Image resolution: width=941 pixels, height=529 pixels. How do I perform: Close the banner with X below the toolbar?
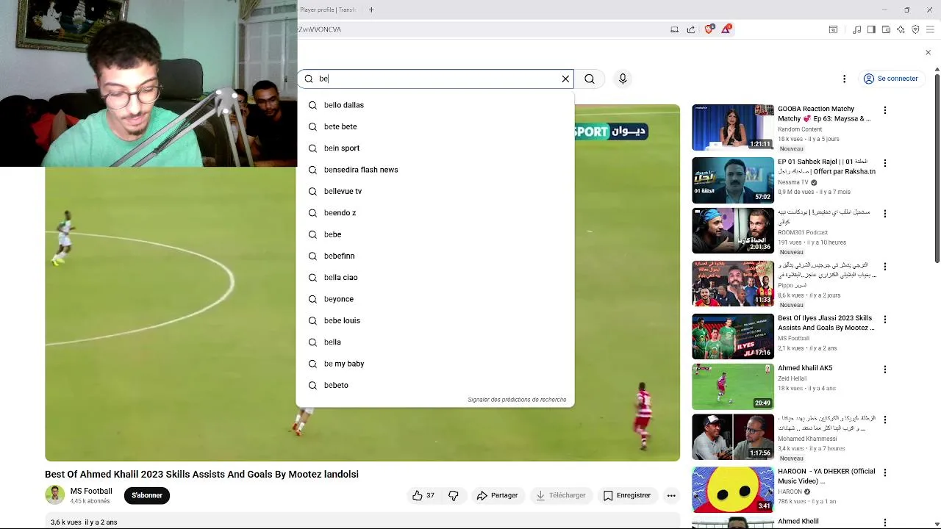(928, 52)
